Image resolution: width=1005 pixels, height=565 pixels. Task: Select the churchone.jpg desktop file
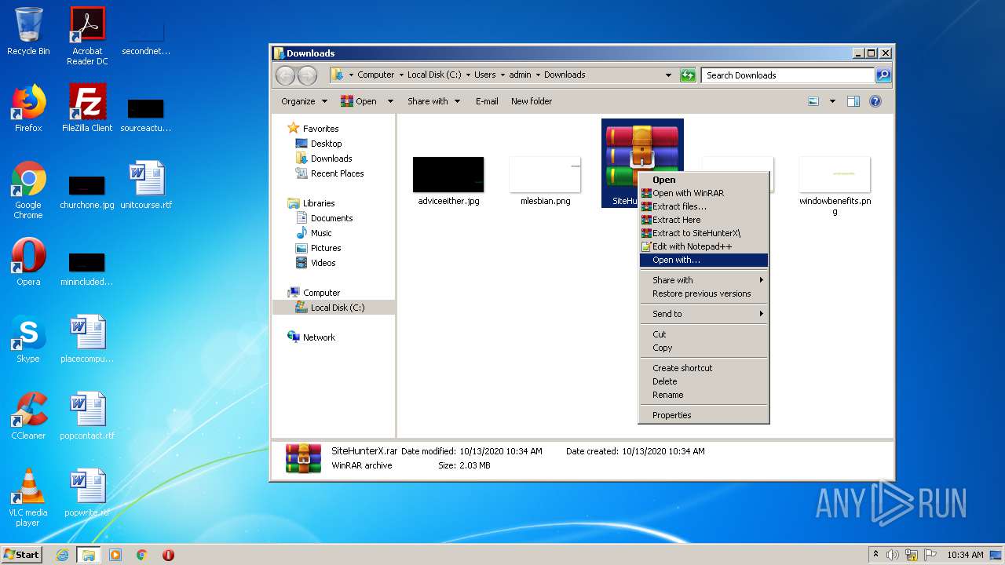[x=87, y=192]
